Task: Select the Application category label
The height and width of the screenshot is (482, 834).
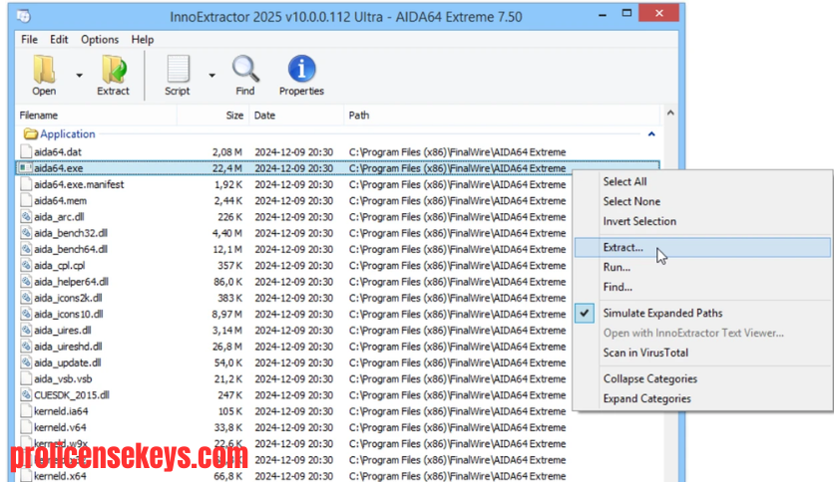Action: pos(68,133)
